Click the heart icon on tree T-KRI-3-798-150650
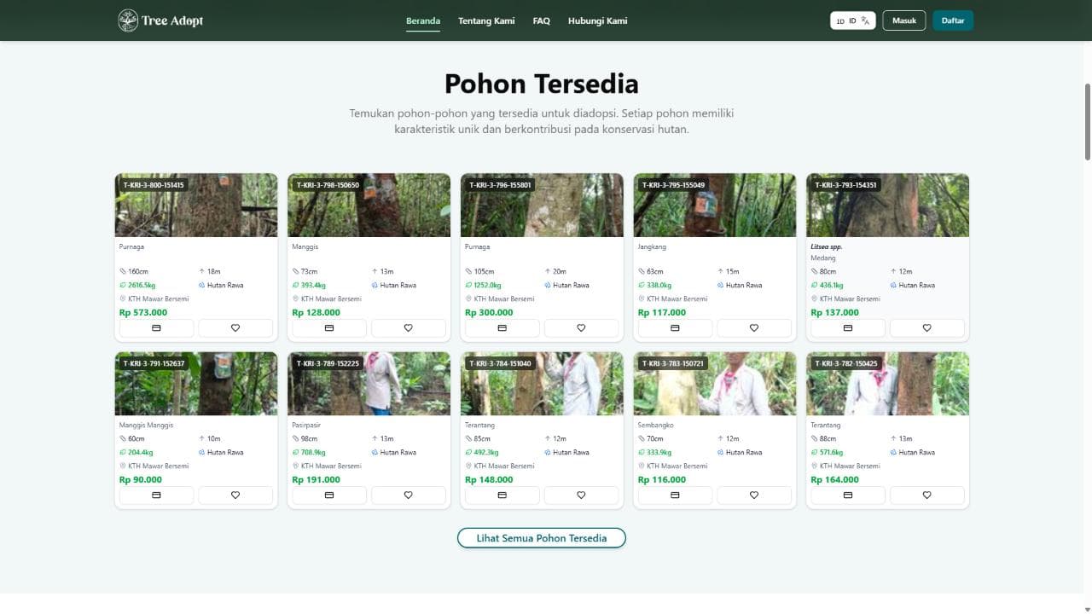The image size is (1092, 614). (x=408, y=327)
